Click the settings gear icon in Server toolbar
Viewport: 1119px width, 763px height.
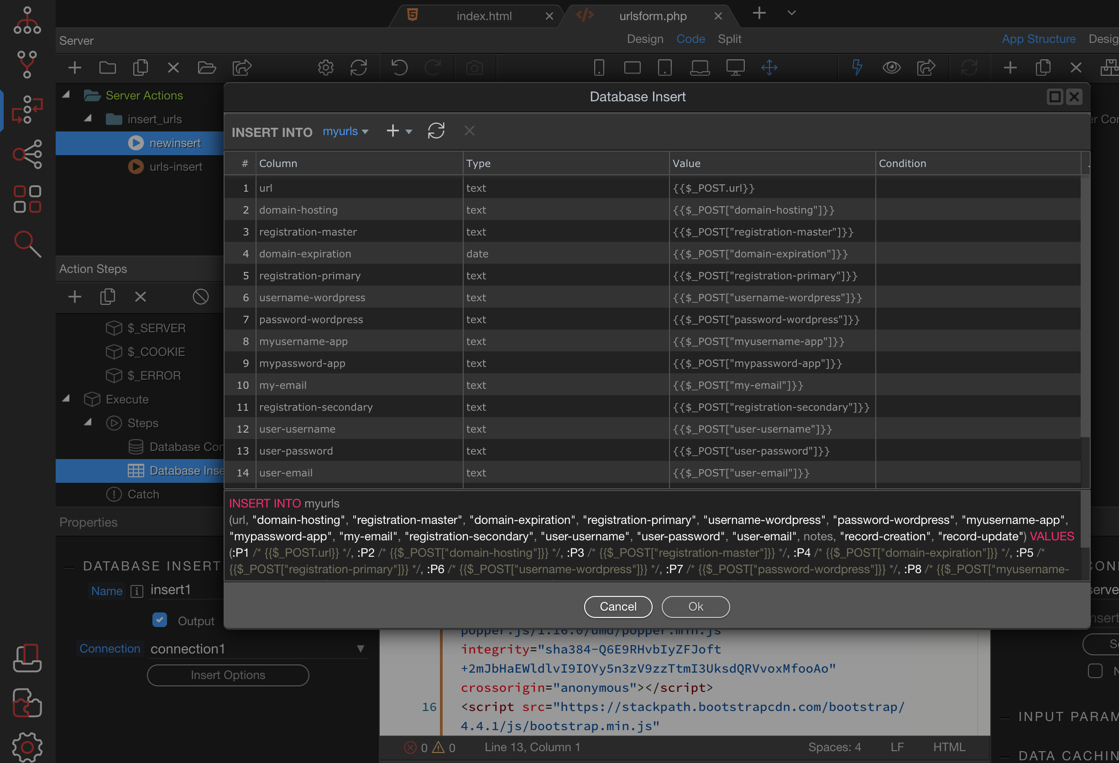tap(325, 68)
